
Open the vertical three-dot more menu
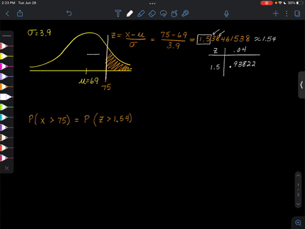pos(287,14)
